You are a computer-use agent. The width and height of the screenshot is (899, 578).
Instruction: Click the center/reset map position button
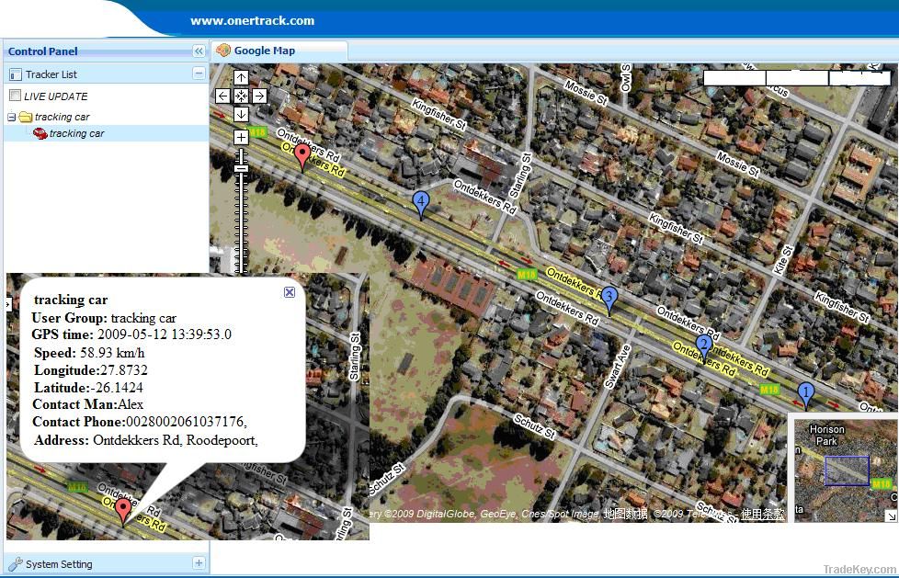(x=241, y=96)
